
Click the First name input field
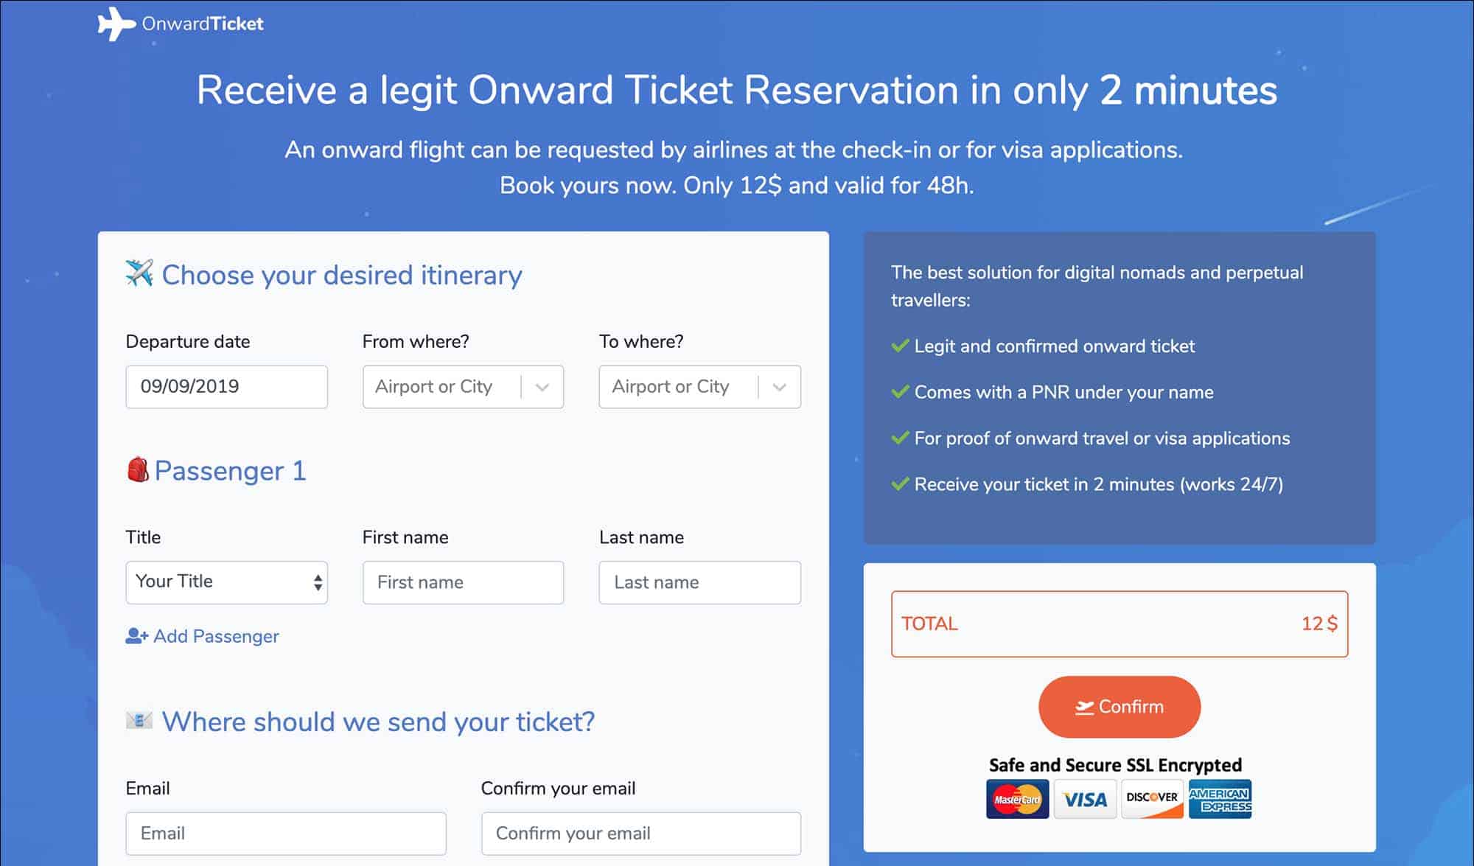(463, 582)
